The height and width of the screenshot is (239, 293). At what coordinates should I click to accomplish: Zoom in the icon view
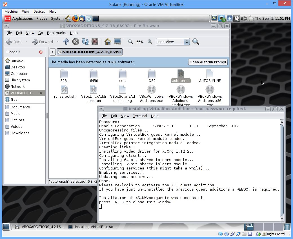150,42
